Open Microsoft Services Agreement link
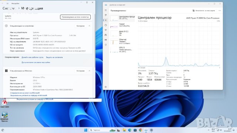237x133 pixels. [x=25, y=93]
